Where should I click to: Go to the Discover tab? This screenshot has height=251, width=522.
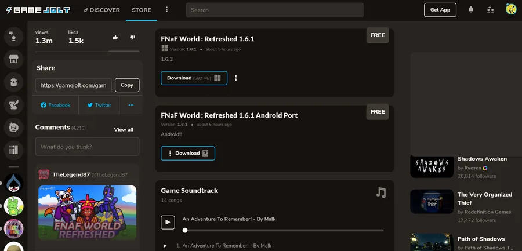click(x=101, y=10)
